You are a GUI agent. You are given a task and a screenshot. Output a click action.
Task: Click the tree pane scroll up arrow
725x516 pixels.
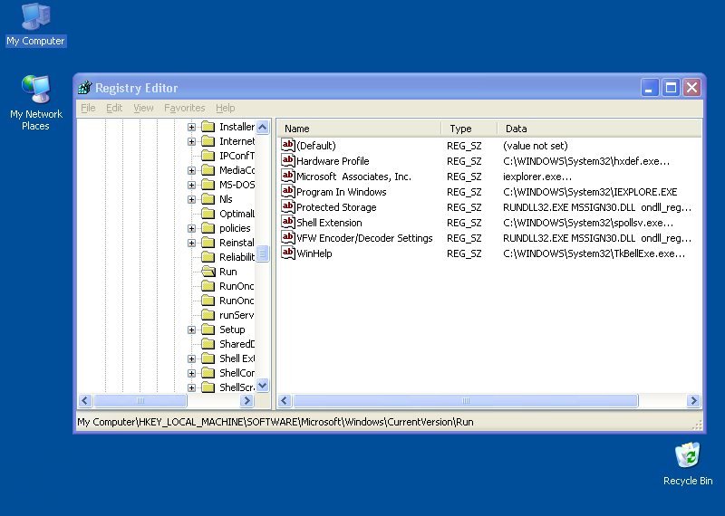click(262, 127)
